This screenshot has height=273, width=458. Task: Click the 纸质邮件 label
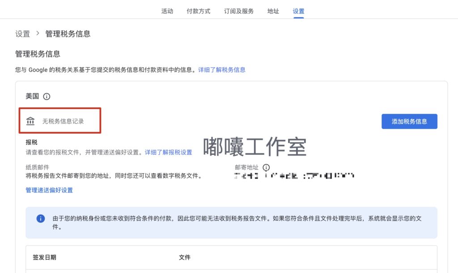pyautogui.click(x=38, y=167)
